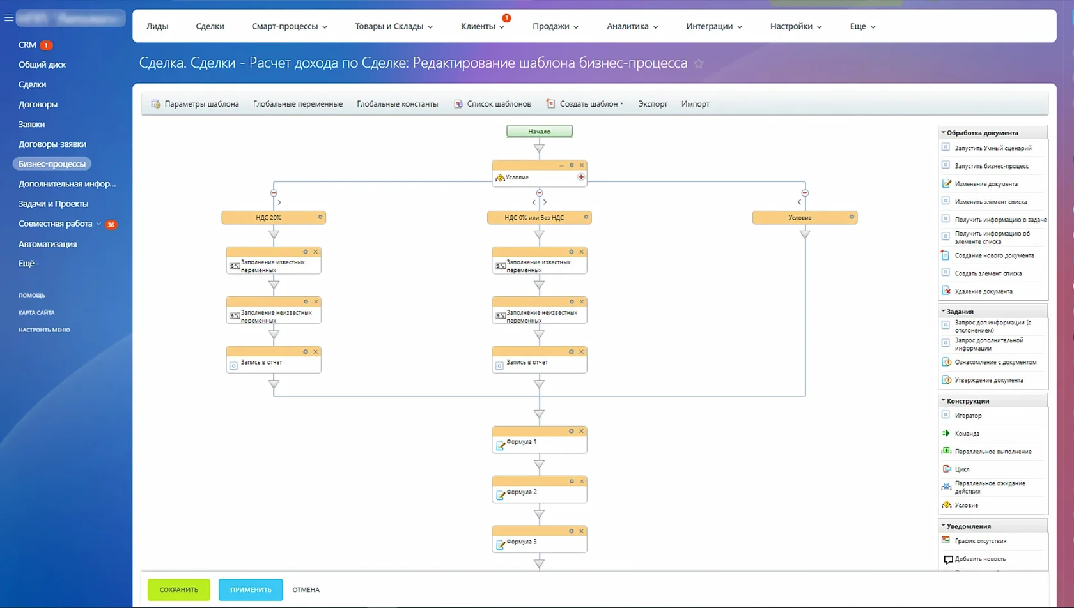Screen dimensions: 1074x608
Task: Select the Итератор construction
Action: pyautogui.click(x=968, y=416)
